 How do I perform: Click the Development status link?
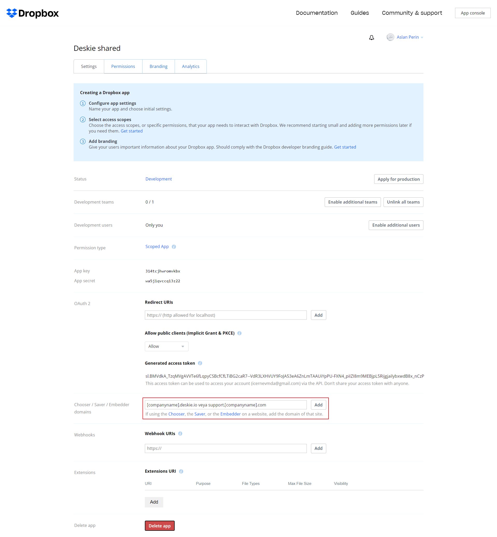pyautogui.click(x=159, y=179)
